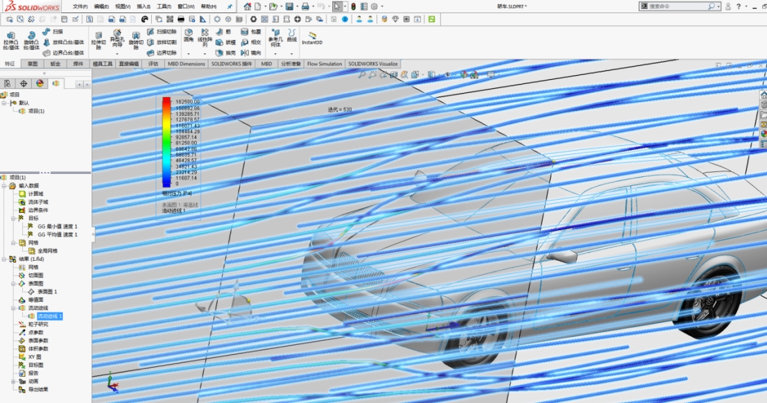
Task: Switch to the 评估 (Evaluate) tab
Action: [x=153, y=64]
